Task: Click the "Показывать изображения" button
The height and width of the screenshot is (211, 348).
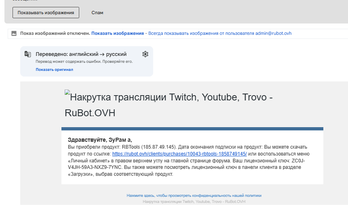Action: pyautogui.click(x=46, y=13)
